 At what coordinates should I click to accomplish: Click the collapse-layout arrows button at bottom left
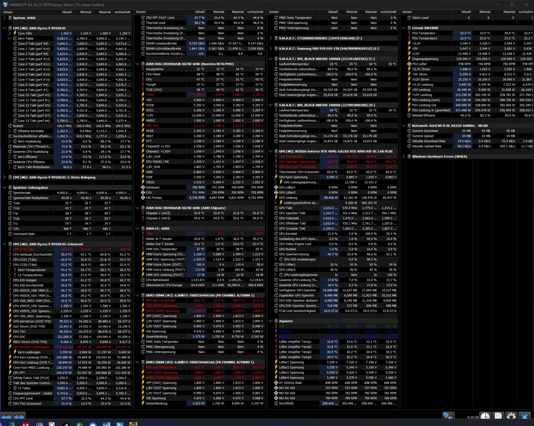pyautogui.click(x=19, y=416)
